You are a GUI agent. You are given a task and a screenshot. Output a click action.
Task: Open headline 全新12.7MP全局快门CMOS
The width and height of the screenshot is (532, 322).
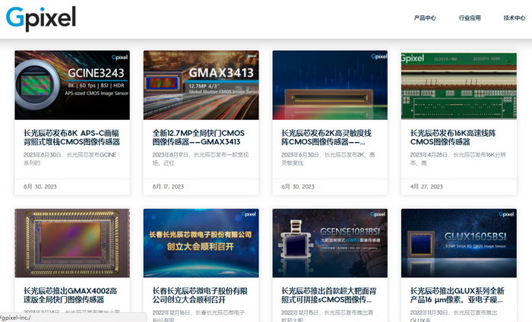pyautogui.click(x=198, y=137)
